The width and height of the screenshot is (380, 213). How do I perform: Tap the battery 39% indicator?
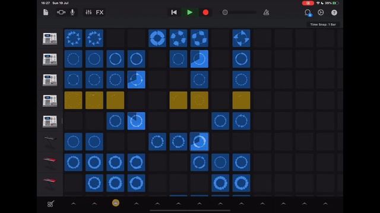point(332,3)
